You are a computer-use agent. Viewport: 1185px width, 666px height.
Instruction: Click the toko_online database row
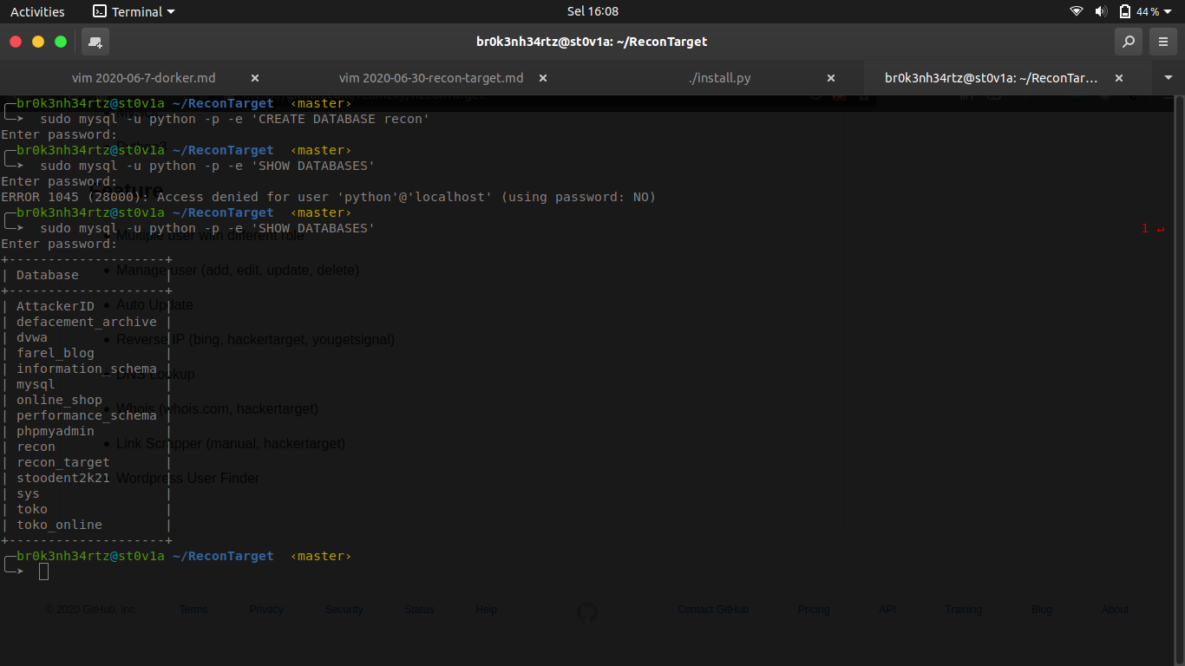tap(86, 525)
